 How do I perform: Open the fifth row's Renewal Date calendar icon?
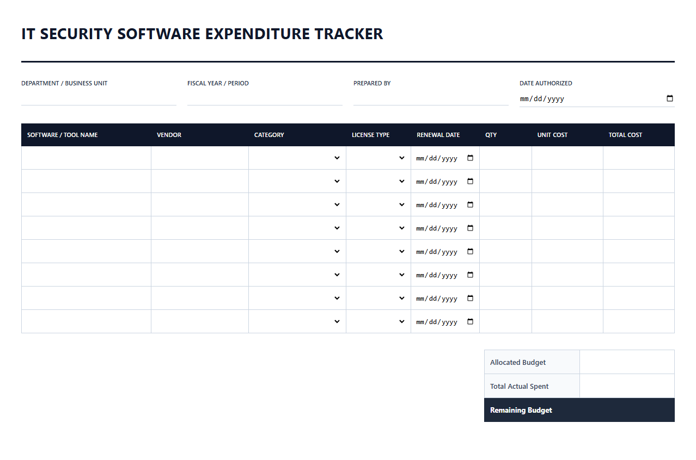(471, 251)
